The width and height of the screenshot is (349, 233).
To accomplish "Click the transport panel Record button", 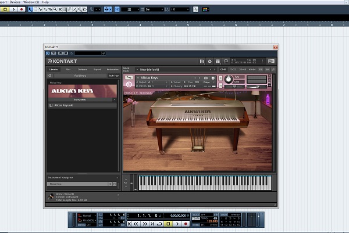I will pyautogui.click(x=186, y=224).
